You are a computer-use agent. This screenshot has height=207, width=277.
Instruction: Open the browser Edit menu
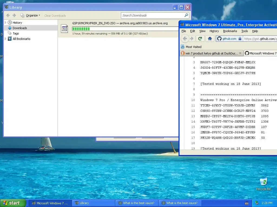click(193, 31)
